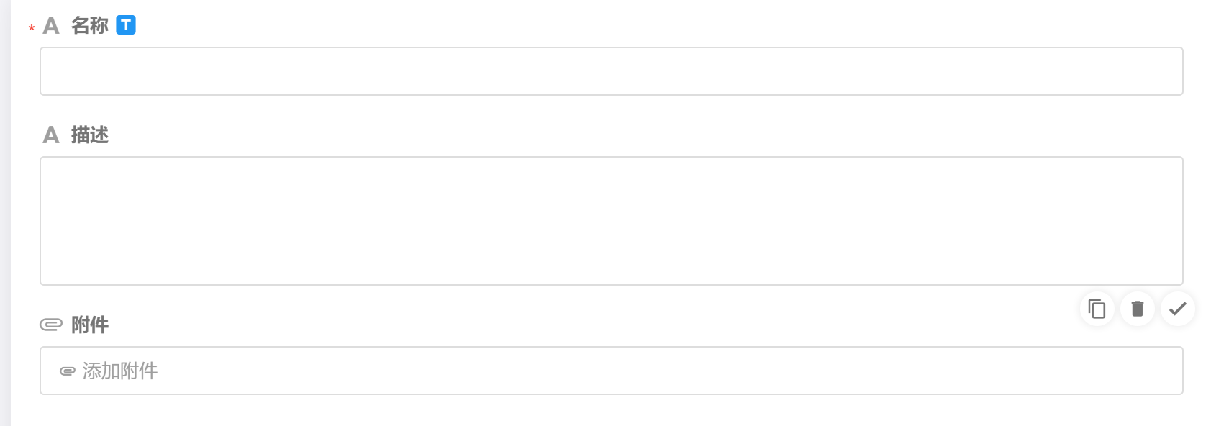Click the 添加附件 placeholder text
This screenshot has height=426, width=1211.
(x=120, y=371)
